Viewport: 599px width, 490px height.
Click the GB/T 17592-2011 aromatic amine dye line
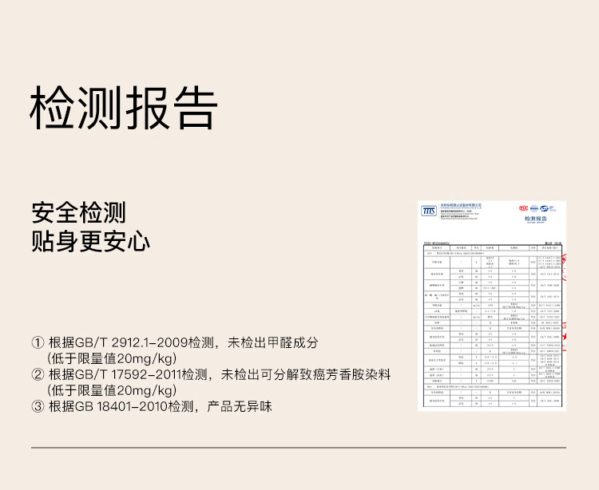tap(211, 375)
